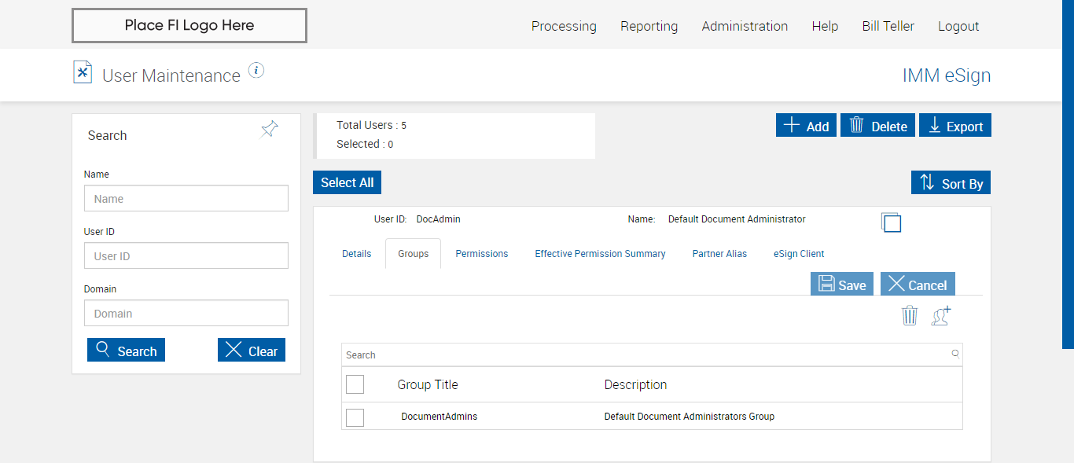Toggle the select-all groups header checkbox
Viewport: 1074px width, 463px height.
pos(355,384)
